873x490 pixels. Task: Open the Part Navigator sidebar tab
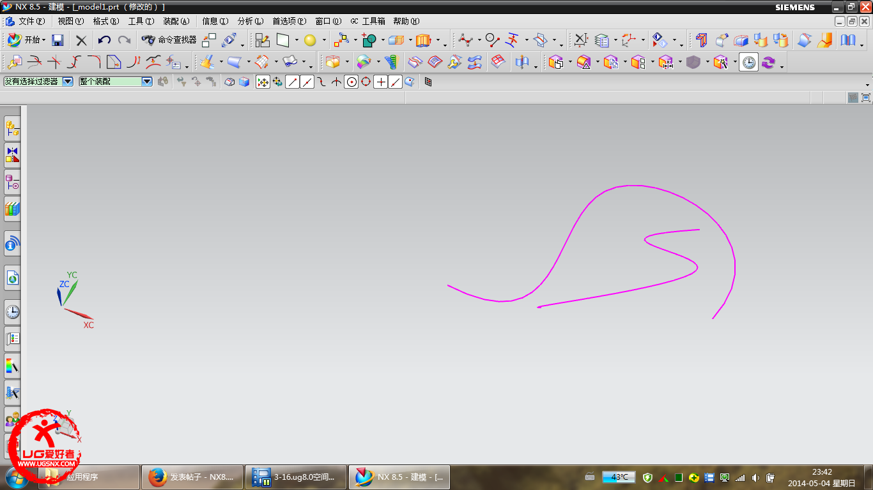[12, 183]
